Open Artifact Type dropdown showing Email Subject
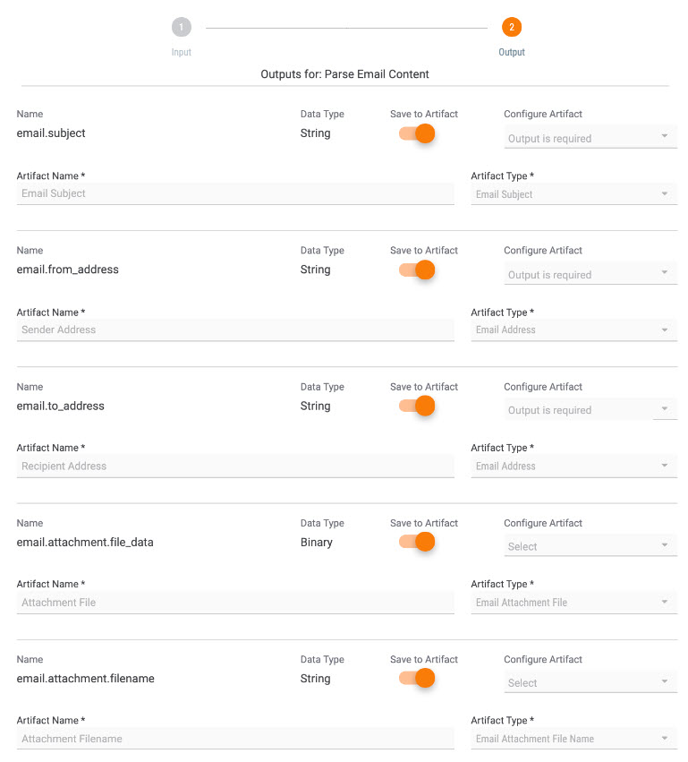Screen dimensions: 688x762 [x=573, y=194]
